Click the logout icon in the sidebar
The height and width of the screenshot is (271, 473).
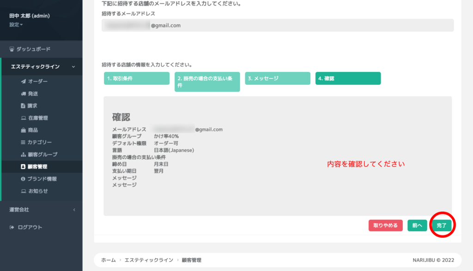pyautogui.click(x=12, y=227)
